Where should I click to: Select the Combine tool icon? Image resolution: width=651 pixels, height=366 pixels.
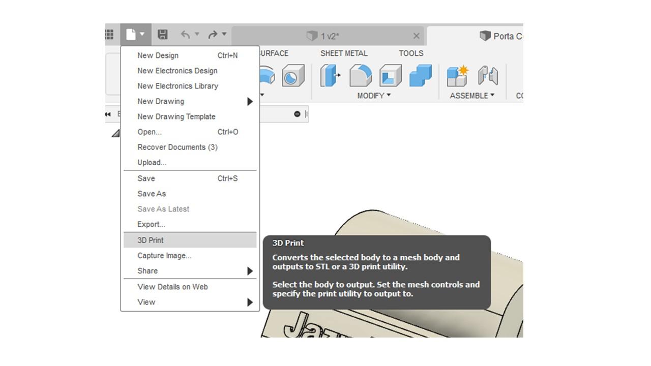421,76
